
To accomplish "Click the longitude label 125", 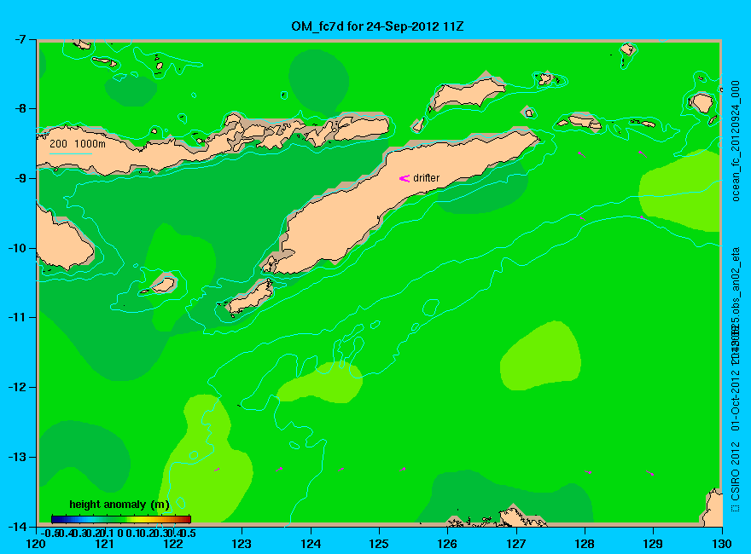I will [x=379, y=544].
